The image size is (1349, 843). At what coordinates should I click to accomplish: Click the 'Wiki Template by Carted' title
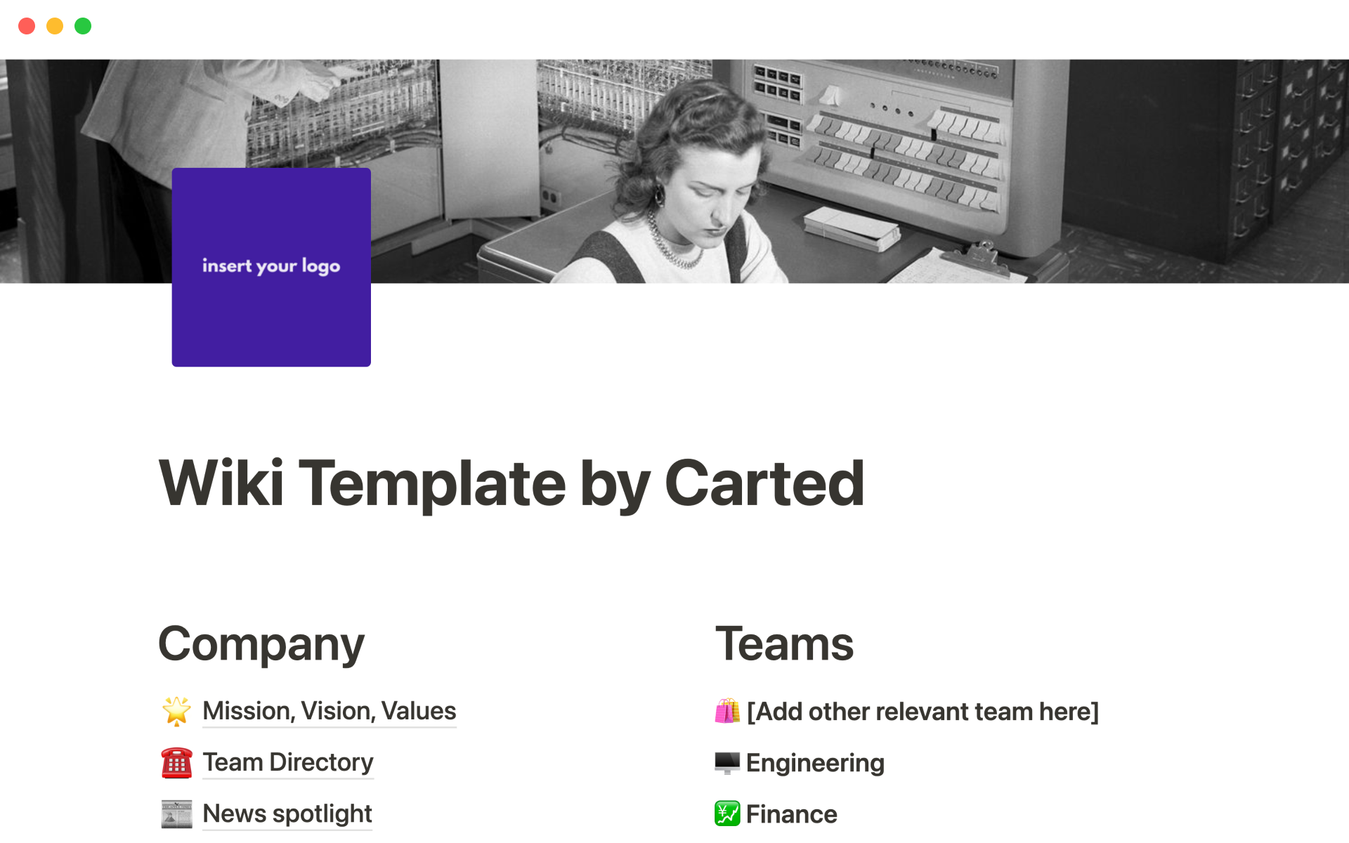[511, 482]
